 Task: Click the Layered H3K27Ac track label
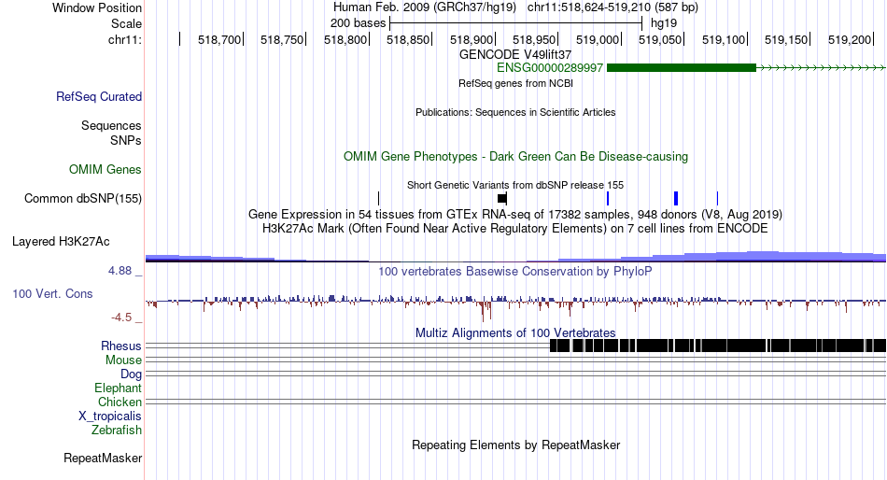(61, 242)
